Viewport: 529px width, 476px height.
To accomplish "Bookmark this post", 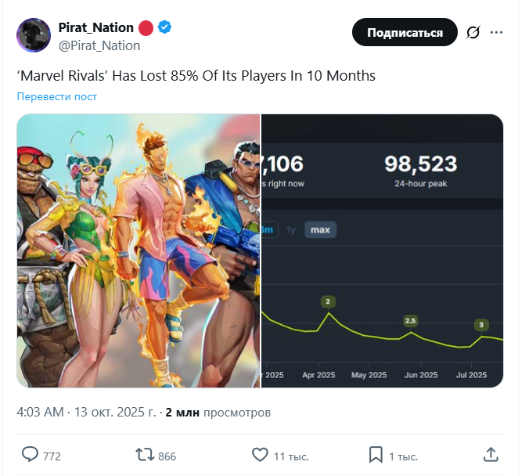I will [376, 455].
